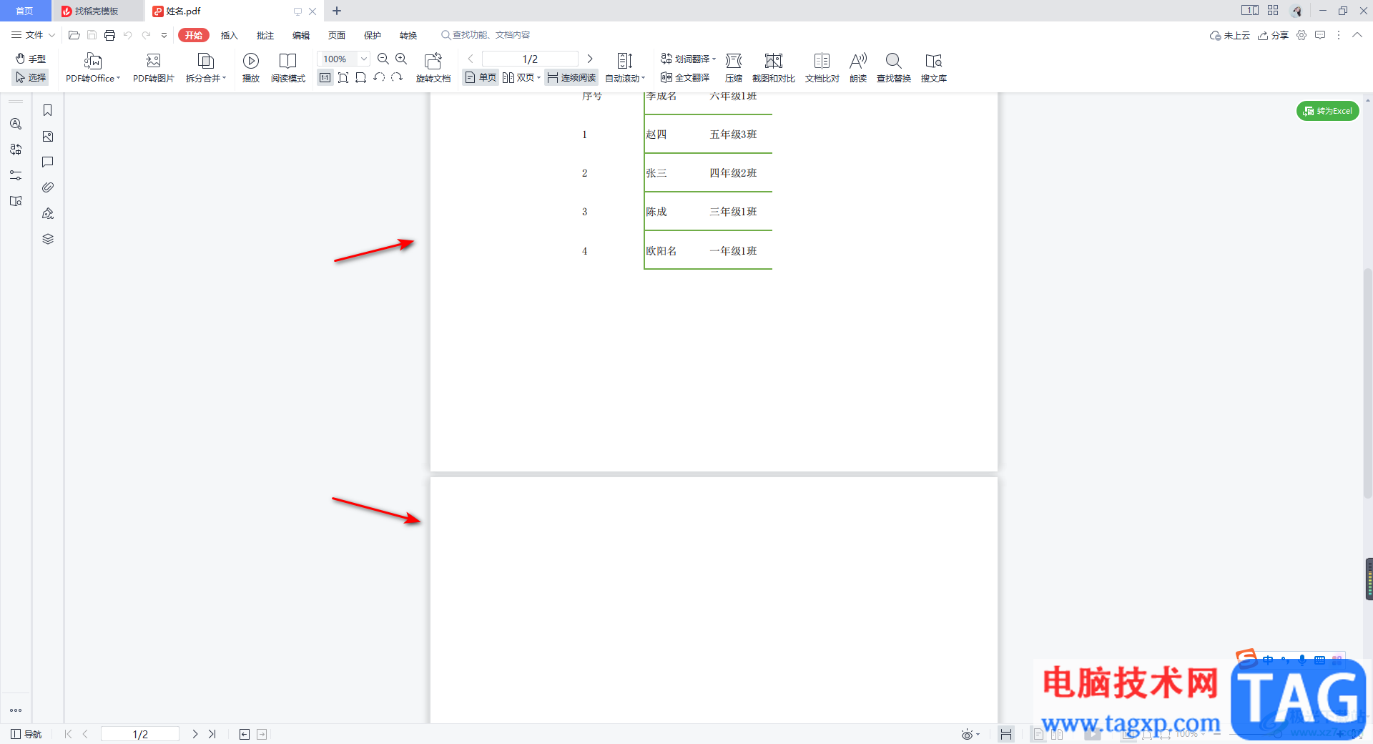This screenshot has height=744, width=1373.
Task: Start 朗读 read aloud
Action: (x=858, y=69)
